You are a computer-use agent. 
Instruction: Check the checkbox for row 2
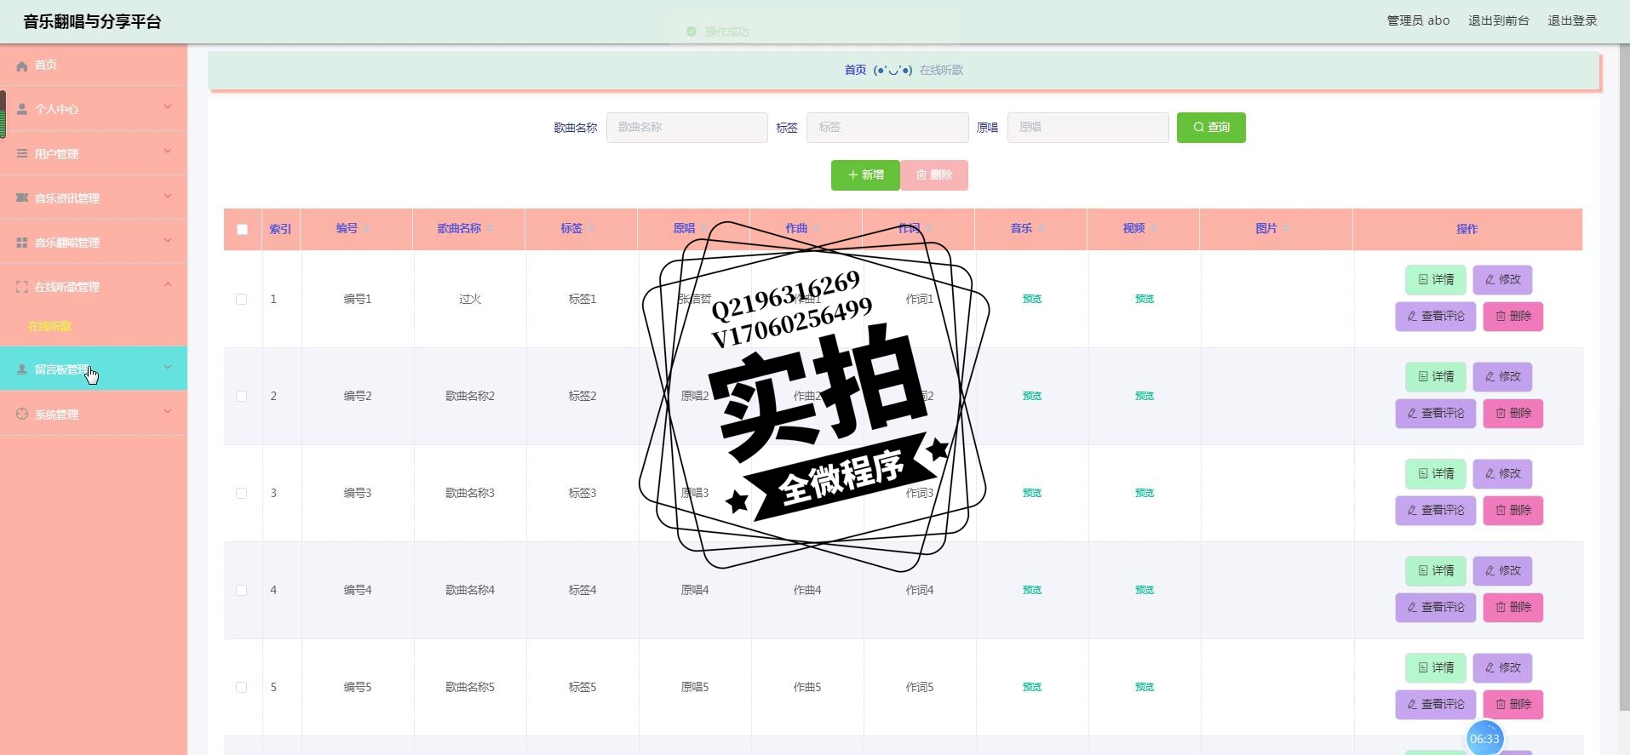242,397
